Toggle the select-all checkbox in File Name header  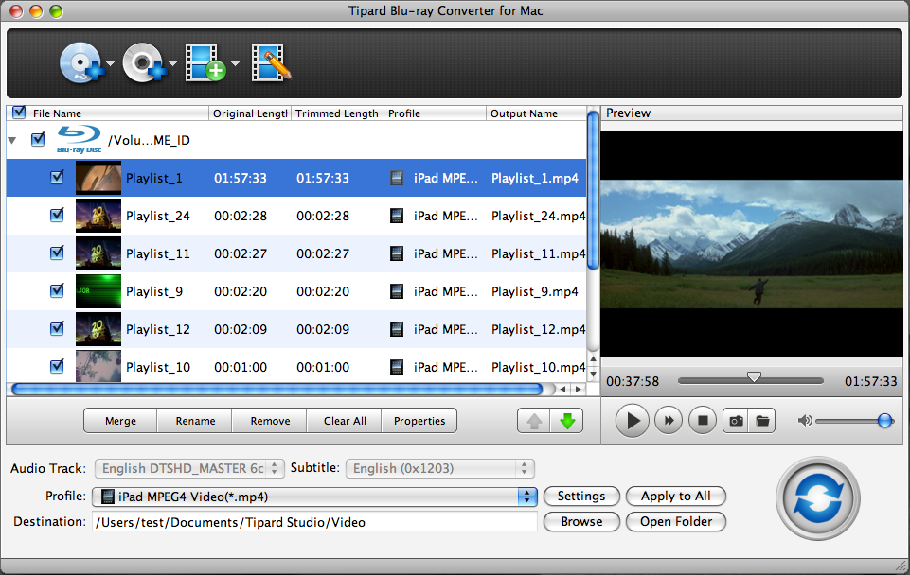click(19, 113)
